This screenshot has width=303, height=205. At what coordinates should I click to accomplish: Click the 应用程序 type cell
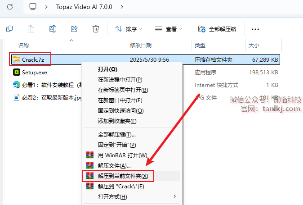pos(205,73)
